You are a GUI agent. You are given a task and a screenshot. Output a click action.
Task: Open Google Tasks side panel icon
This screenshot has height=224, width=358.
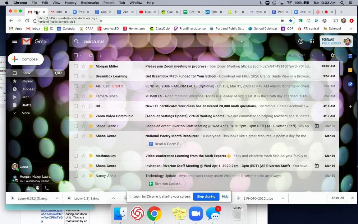(x=350, y=84)
